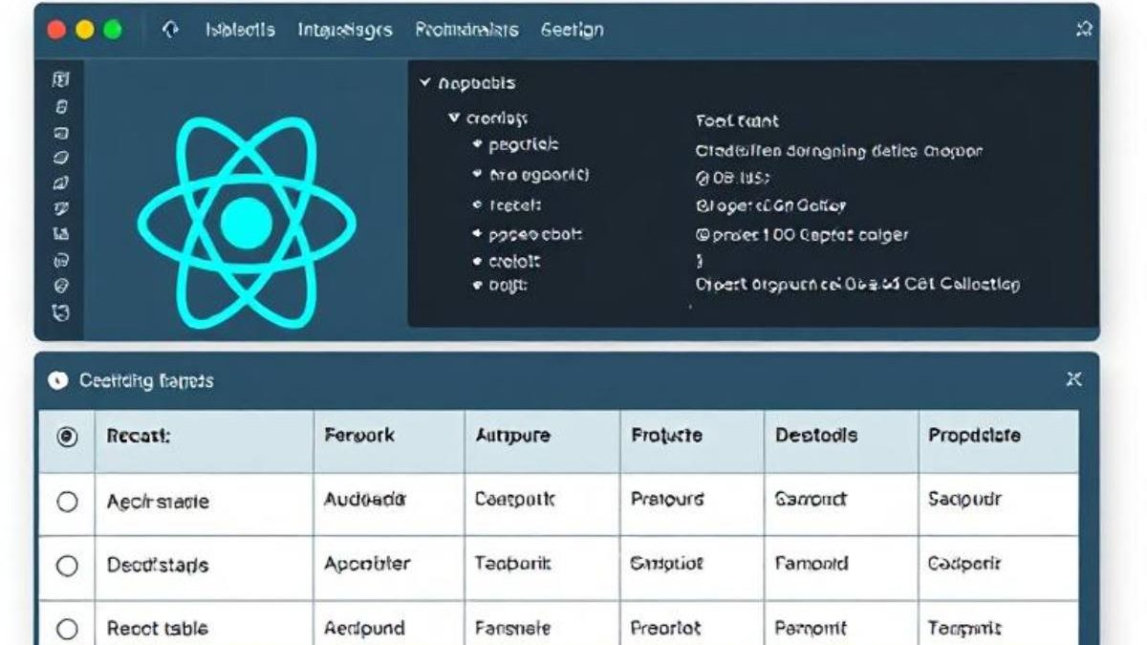Collapse the 'Aapoabis' root tree node
Image resolution: width=1147 pixels, height=645 pixels.
coord(424,83)
